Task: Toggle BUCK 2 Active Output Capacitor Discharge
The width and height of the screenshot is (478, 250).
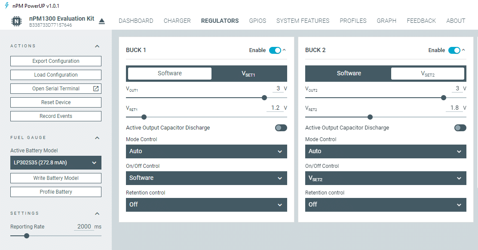Action: pyautogui.click(x=460, y=128)
